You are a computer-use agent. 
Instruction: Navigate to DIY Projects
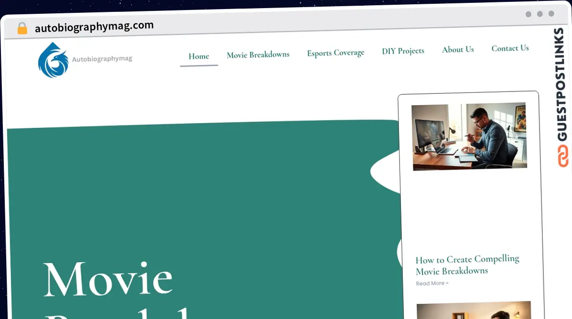[403, 51]
